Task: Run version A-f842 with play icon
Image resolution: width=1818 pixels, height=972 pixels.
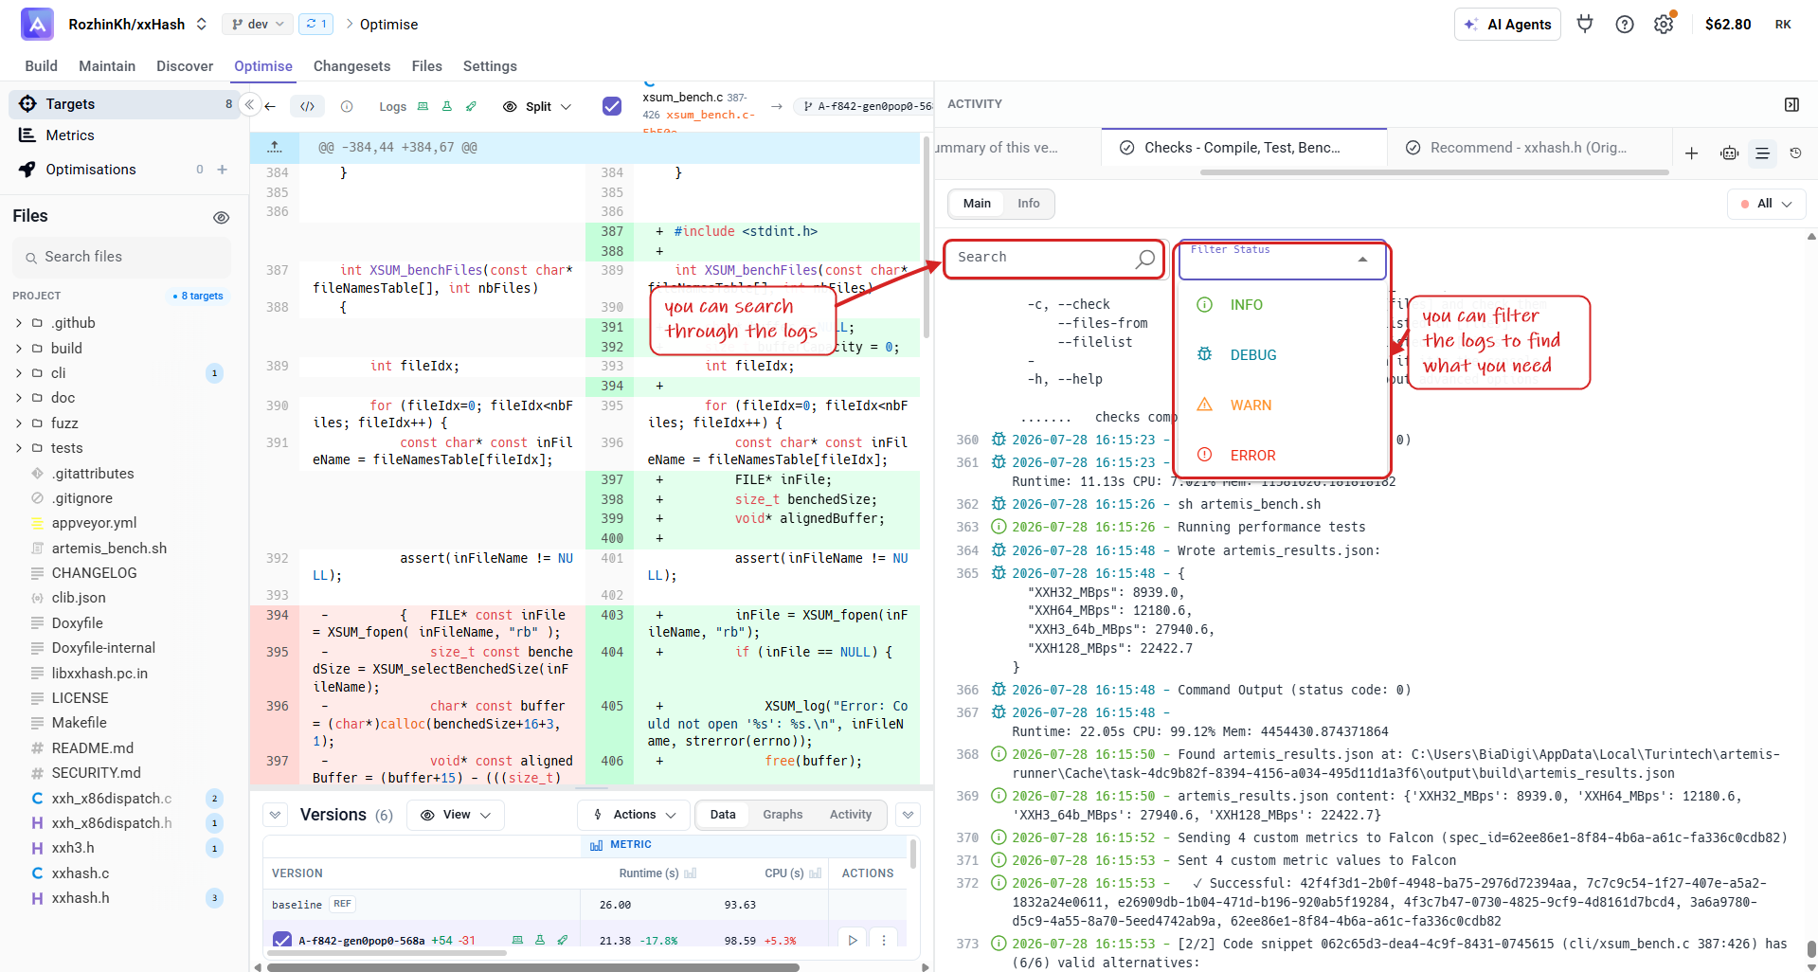Action: [853, 940]
